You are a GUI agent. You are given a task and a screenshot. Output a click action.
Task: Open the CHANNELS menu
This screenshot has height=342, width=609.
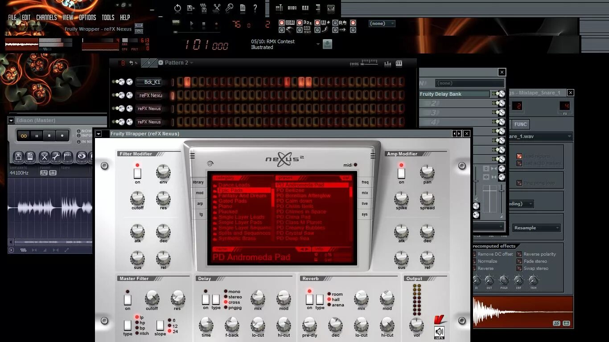pos(46,17)
